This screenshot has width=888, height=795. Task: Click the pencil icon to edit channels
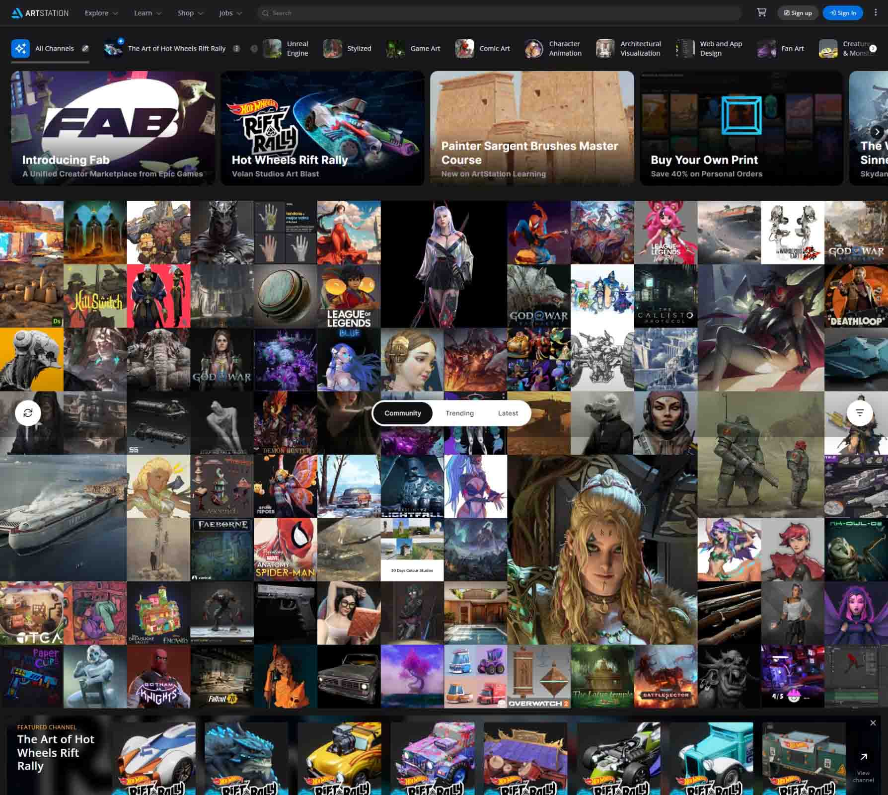pos(85,48)
